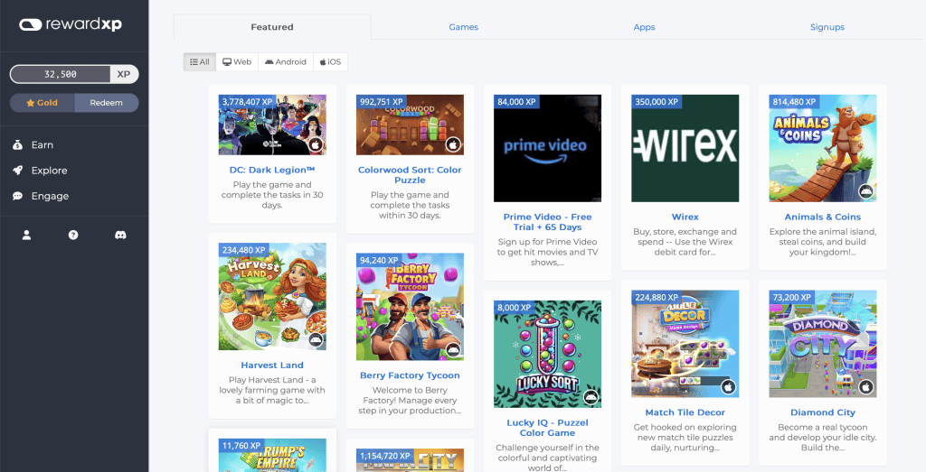Click the 350,000 XP reward badge

point(657,101)
